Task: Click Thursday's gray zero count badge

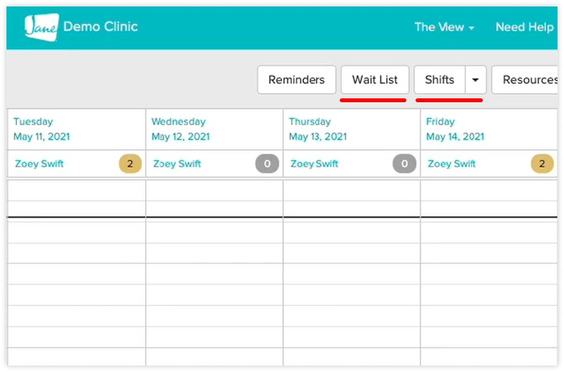Action: tap(405, 164)
